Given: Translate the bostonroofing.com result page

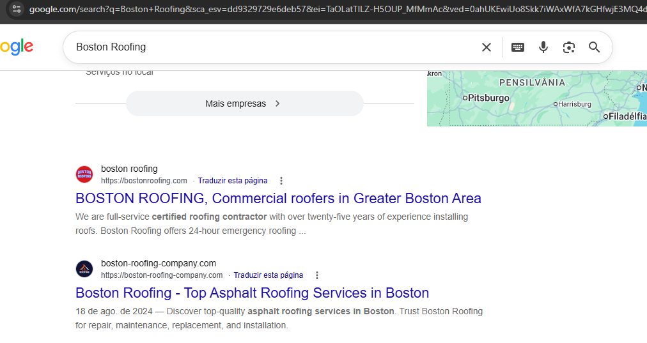Looking at the screenshot, I should (233, 181).
